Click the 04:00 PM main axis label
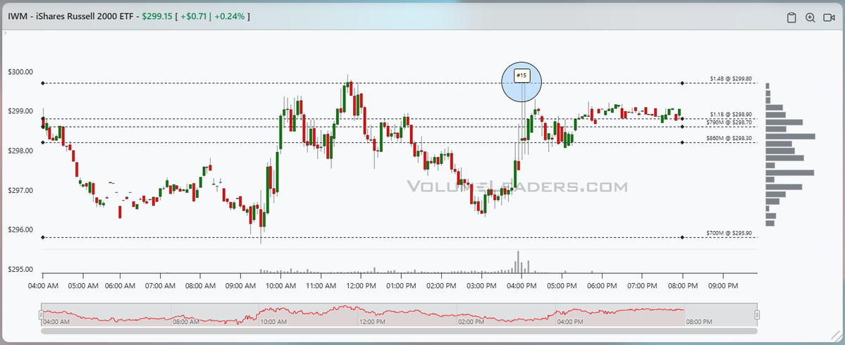The width and height of the screenshot is (845, 345). 521,285
